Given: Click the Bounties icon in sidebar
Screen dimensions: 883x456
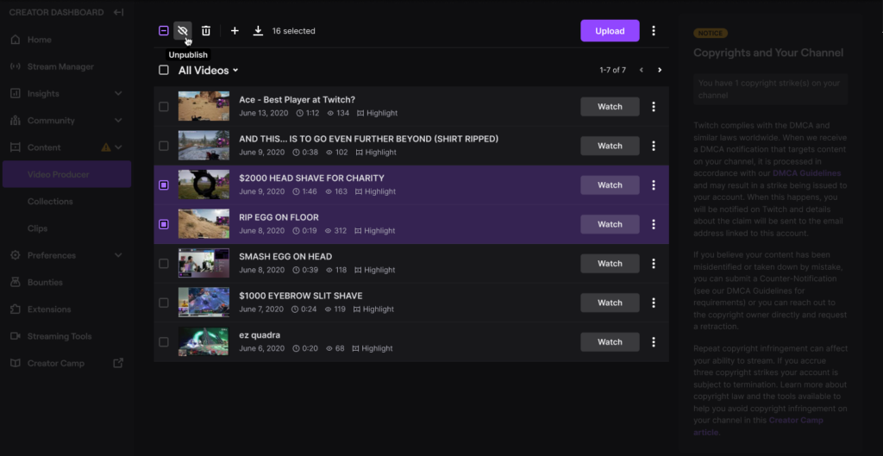Looking at the screenshot, I should (x=16, y=283).
